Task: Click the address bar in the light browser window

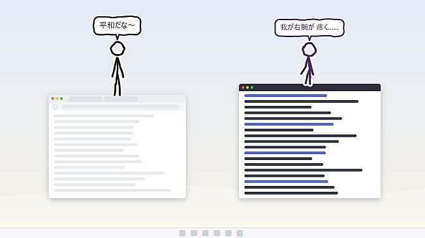Action: click(x=120, y=107)
